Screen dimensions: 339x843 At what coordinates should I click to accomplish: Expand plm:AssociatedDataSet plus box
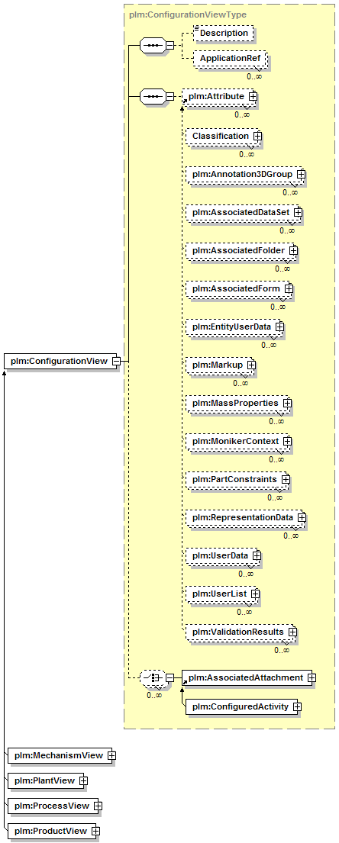coord(298,212)
